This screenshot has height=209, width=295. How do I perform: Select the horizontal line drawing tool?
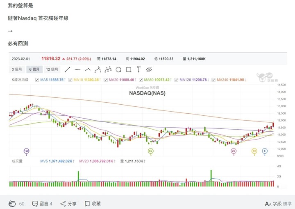(77, 70)
